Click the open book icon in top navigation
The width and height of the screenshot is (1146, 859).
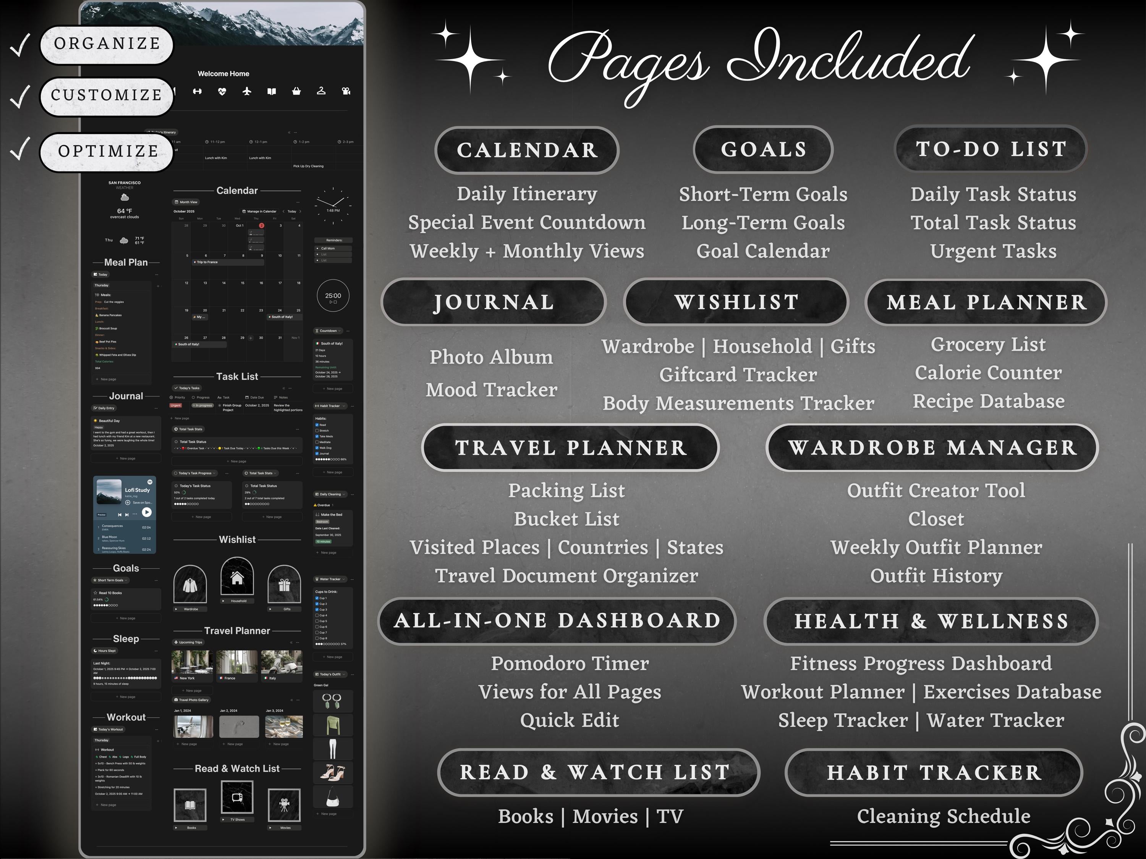[272, 92]
